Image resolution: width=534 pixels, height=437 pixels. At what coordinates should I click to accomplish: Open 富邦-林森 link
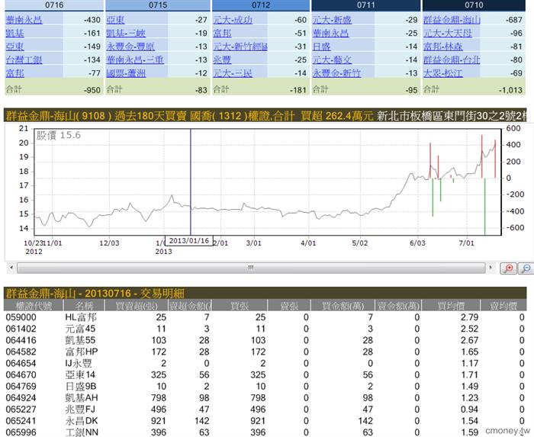(x=443, y=47)
